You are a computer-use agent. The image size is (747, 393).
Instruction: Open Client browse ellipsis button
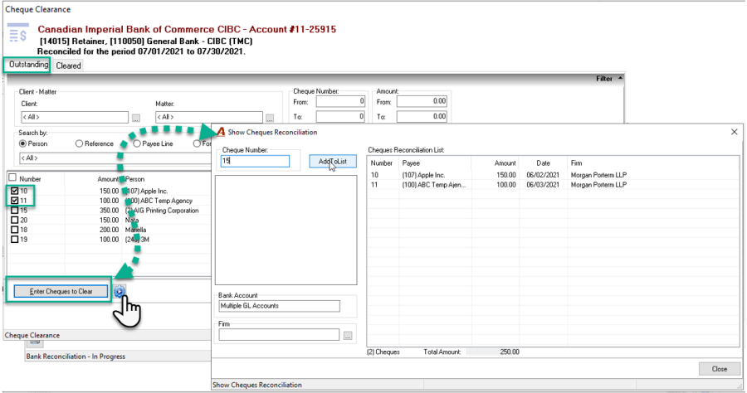point(136,118)
